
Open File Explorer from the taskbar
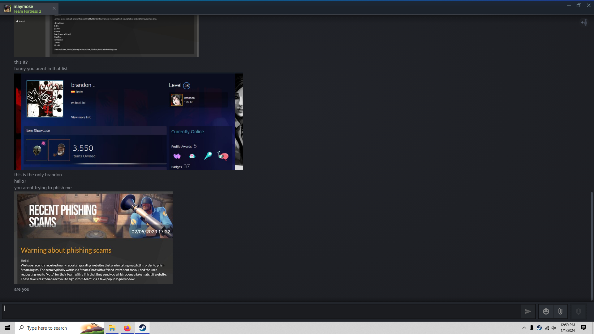[x=112, y=328]
